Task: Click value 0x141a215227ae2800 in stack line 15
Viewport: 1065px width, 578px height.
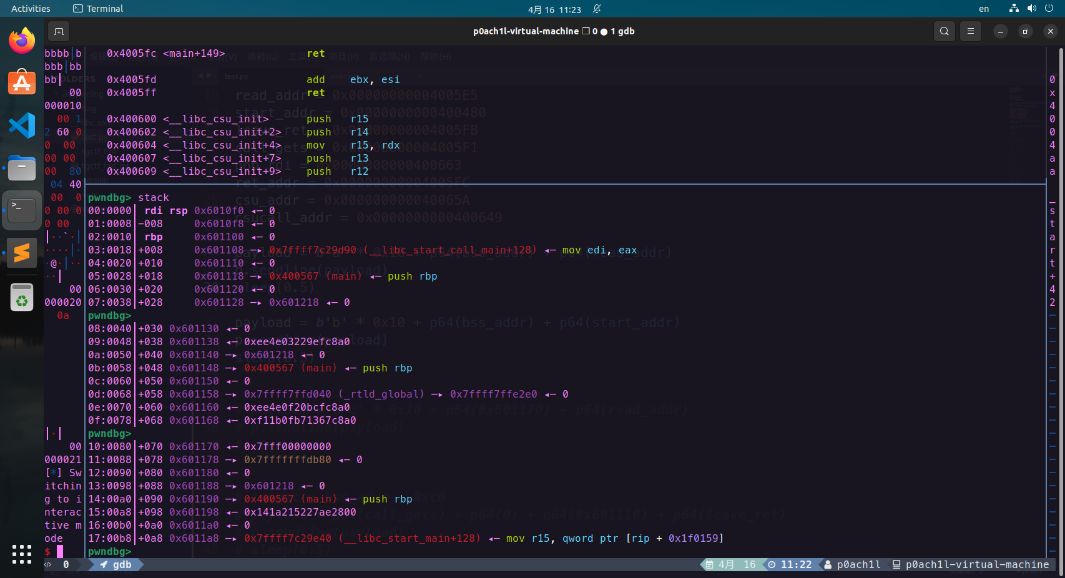Action: pos(300,512)
